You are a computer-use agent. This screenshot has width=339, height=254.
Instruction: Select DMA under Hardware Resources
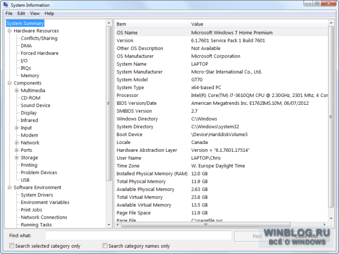click(x=26, y=45)
